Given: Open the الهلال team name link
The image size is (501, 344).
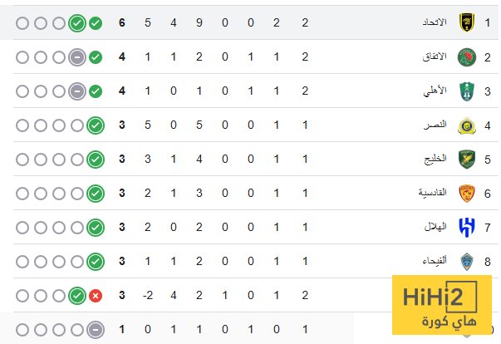Looking at the screenshot, I should click(437, 227).
